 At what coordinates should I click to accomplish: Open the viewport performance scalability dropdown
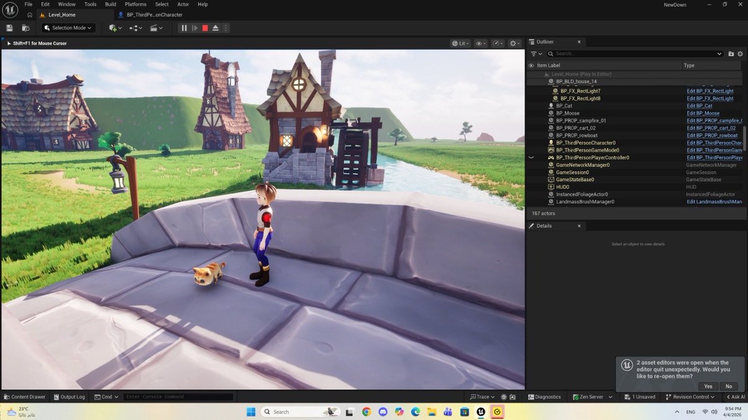coord(497,44)
